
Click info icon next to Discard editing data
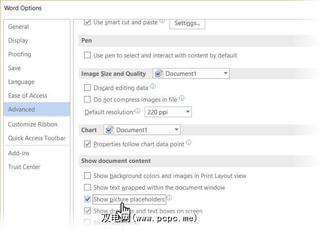153,86
